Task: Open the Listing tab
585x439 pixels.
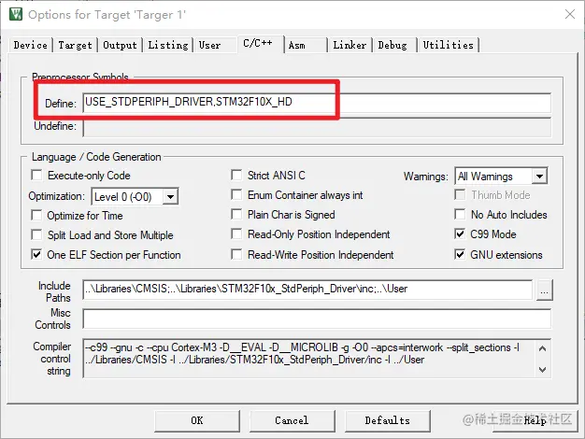Action: click(x=168, y=45)
